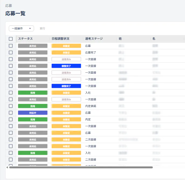Screen dimensions: 185x180
Task: Click the 応募完了 stage cell
Action: click(x=91, y=52)
